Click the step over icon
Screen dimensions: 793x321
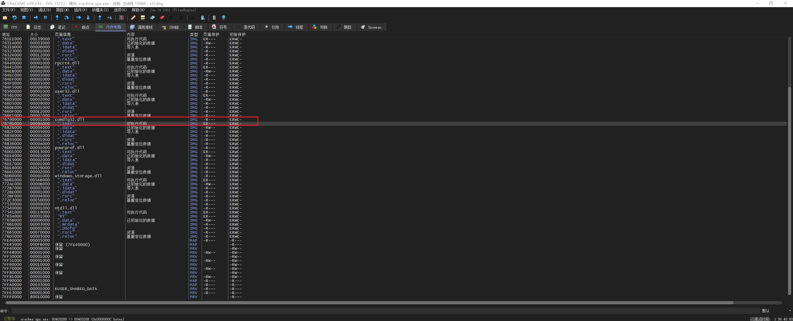tap(66, 18)
